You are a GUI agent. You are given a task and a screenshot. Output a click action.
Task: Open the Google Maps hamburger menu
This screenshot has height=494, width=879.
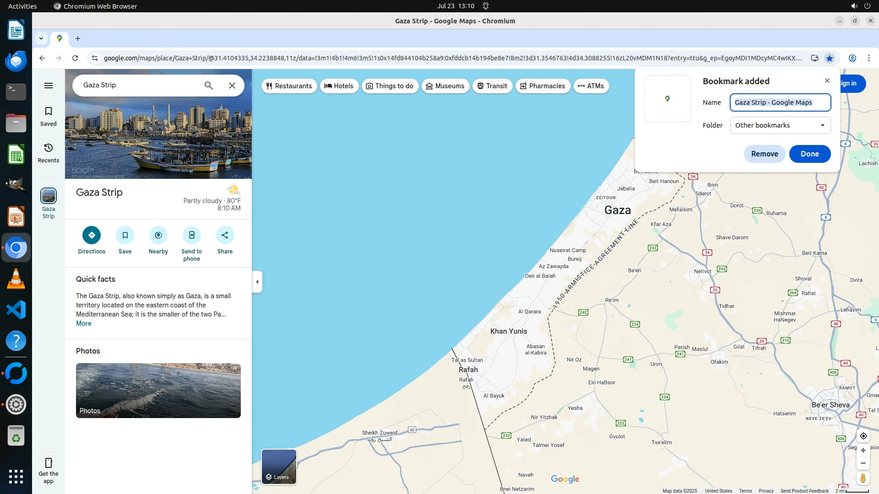pos(49,86)
